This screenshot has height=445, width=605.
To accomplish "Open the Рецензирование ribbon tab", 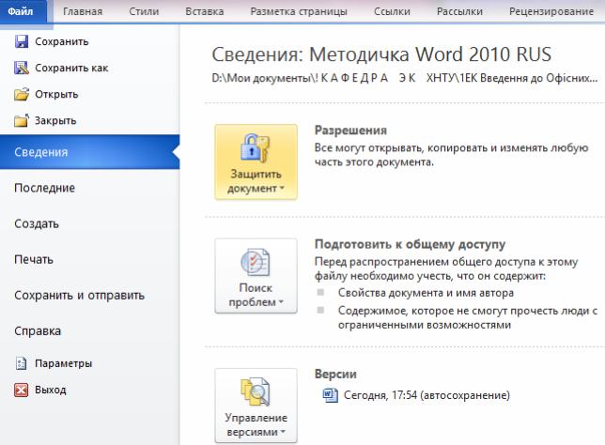I will [x=551, y=11].
